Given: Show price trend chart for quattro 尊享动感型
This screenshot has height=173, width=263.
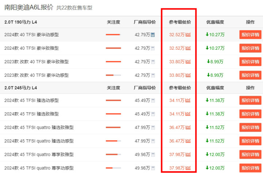Looking at the screenshot, I should (x=188, y=168).
